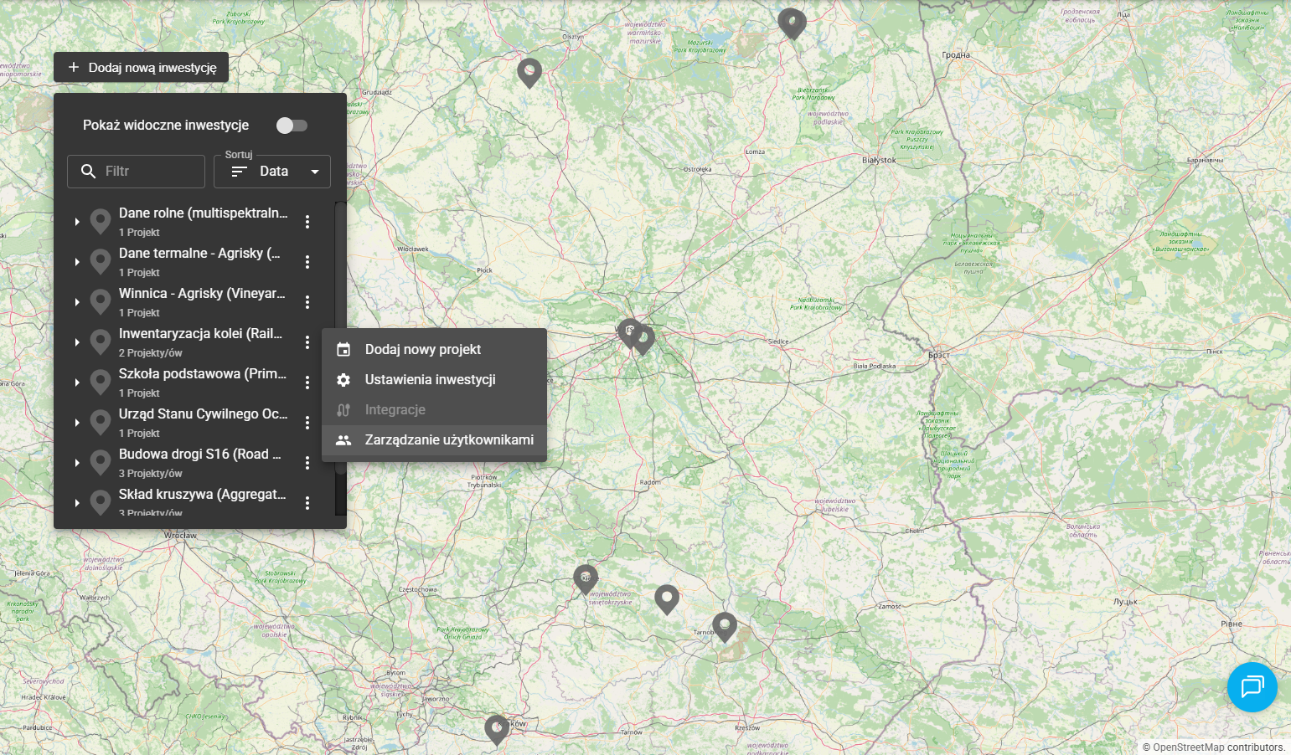The image size is (1291, 755).
Task: Select the map marker southwest of Olsztyn
Action: pyautogui.click(x=529, y=73)
